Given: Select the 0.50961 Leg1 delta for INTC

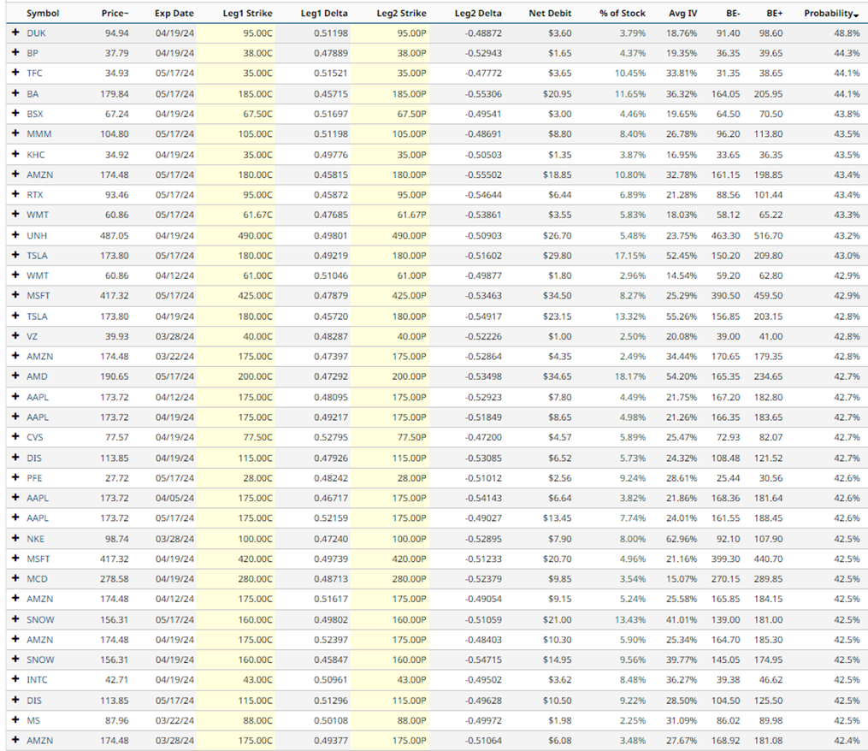Looking at the screenshot, I should click(x=331, y=680).
